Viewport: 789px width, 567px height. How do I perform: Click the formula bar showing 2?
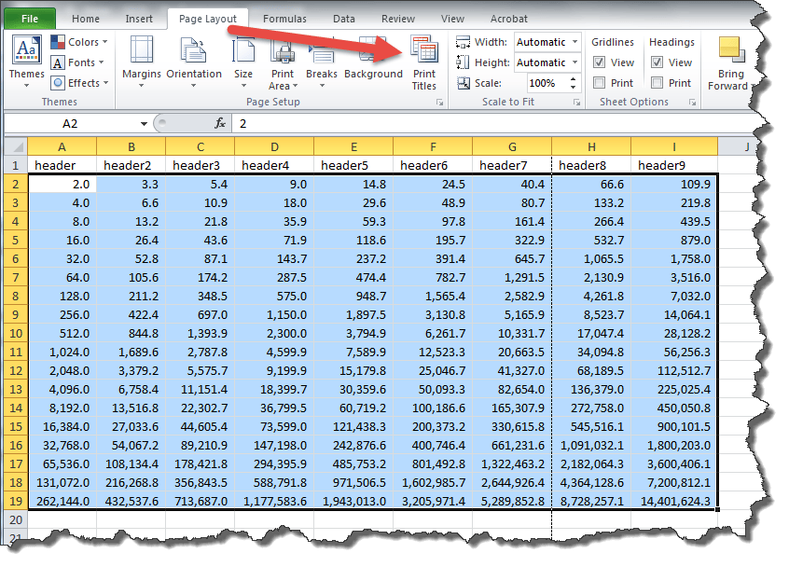point(493,124)
